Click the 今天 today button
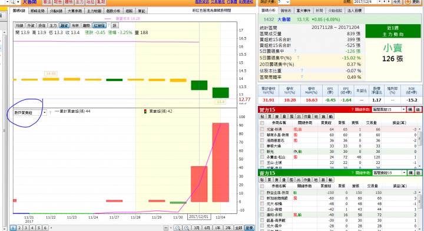The width and height of the screenshot is (424, 231). (x=397, y=2)
